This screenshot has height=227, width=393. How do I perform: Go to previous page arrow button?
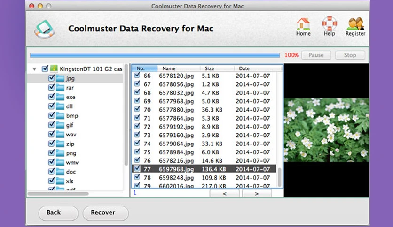(x=225, y=194)
